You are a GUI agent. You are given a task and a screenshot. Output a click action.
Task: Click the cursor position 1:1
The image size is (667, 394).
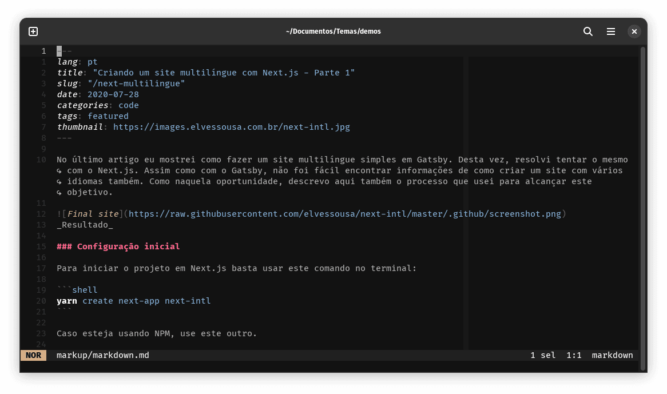[x=574, y=355]
